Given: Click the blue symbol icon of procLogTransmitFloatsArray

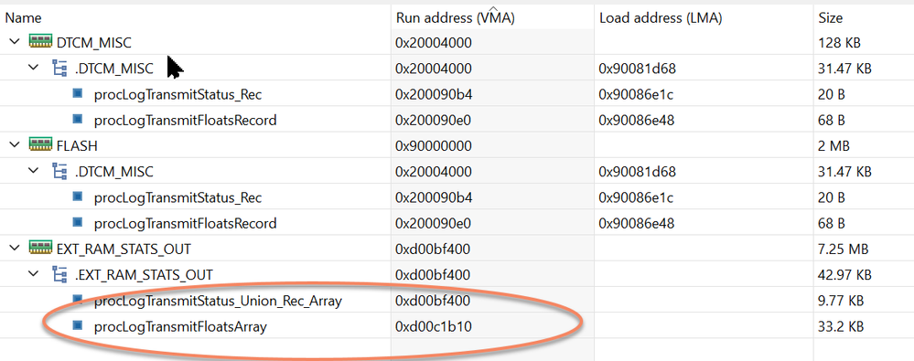Looking at the screenshot, I should [77, 325].
